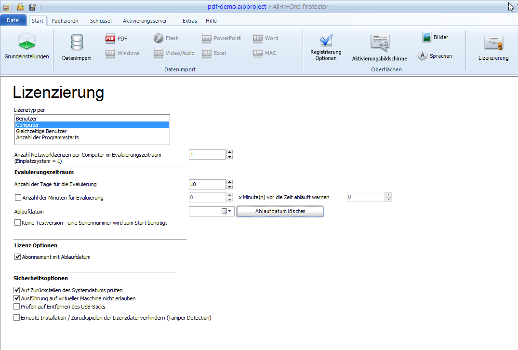Viewport: 518px width, 350px height.
Task: Decrease the Netzwerklizenzen per Computer value
Action: click(229, 157)
